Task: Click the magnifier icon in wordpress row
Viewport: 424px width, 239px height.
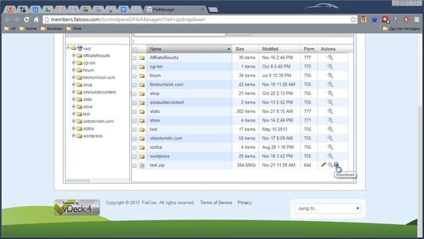Action: click(x=330, y=156)
